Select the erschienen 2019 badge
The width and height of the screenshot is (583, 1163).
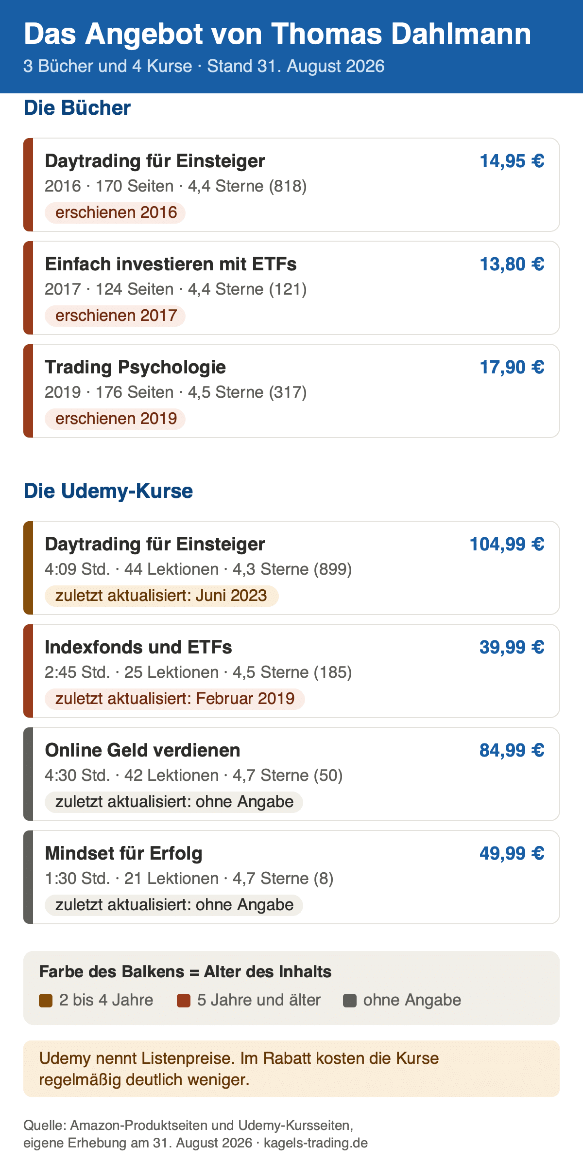point(115,419)
